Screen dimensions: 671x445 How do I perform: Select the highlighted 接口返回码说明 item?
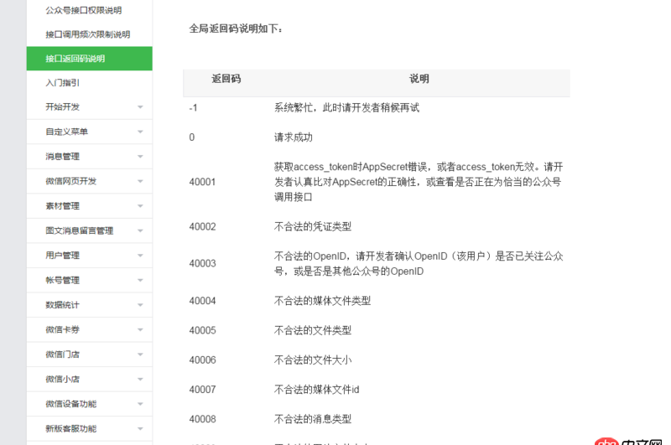click(75, 59)
